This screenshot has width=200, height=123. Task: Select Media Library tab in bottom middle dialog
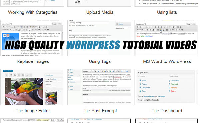pyautogui.click(x=98, y=119)
